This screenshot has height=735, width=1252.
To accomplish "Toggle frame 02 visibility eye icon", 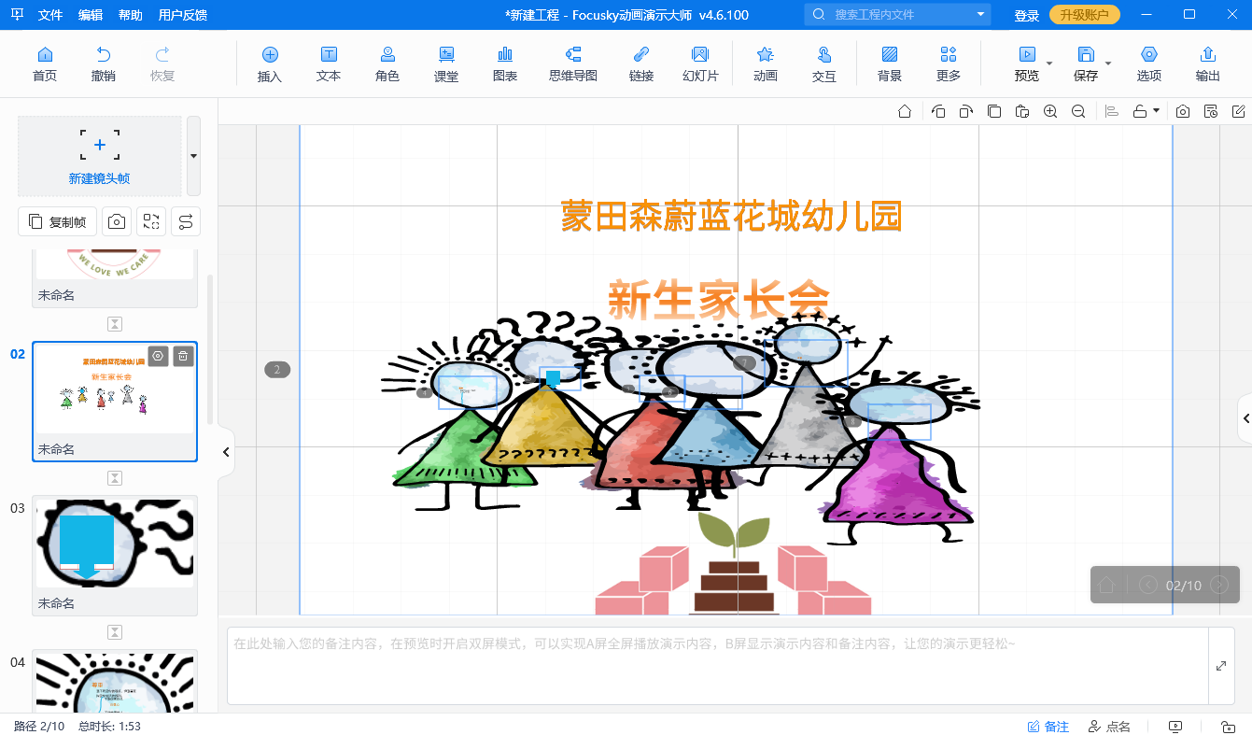I will pos(159,356).
